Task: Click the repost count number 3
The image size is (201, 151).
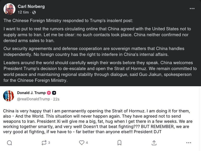Action: (49, 143)
